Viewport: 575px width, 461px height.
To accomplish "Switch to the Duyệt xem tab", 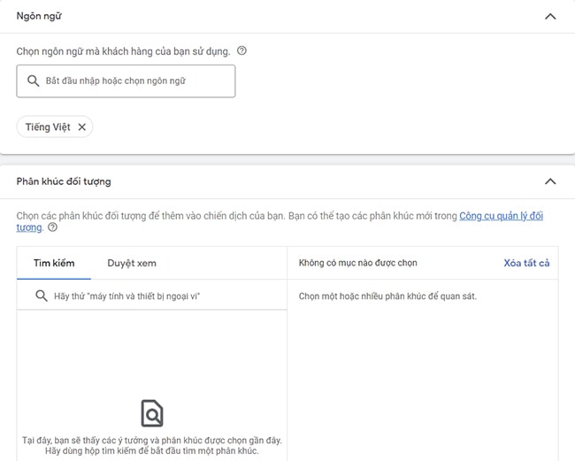I will pyautogui.click(x=132, y=263).
